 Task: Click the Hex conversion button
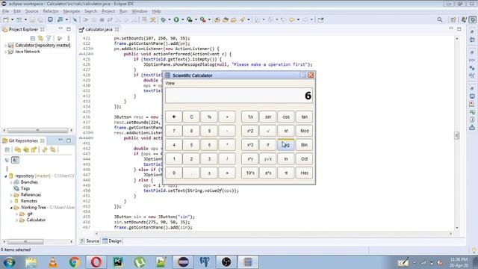(304, 173)
